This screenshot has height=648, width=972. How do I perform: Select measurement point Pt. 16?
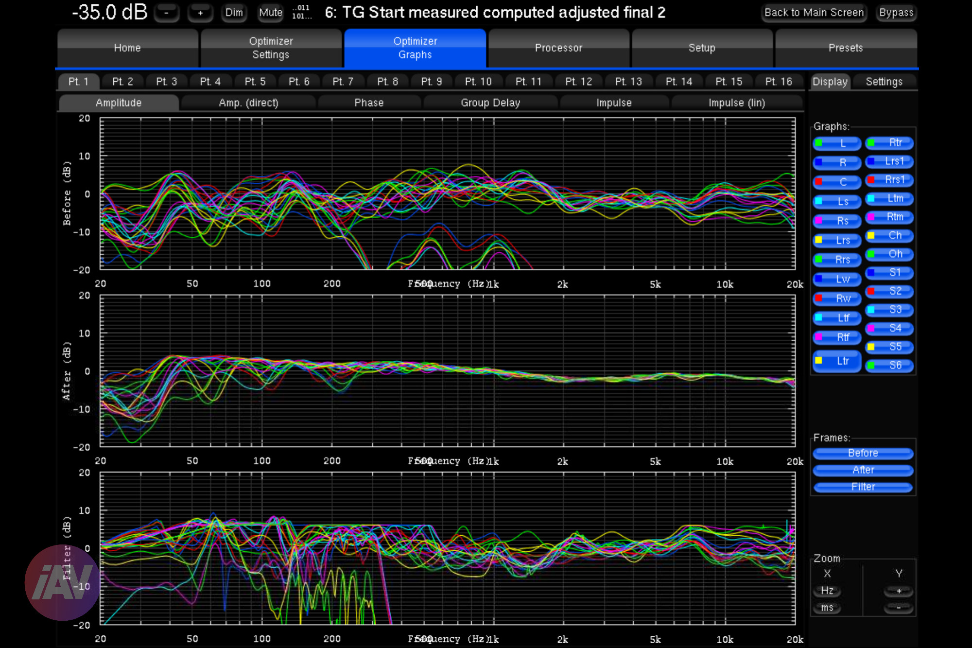click(x=779, y=82)
